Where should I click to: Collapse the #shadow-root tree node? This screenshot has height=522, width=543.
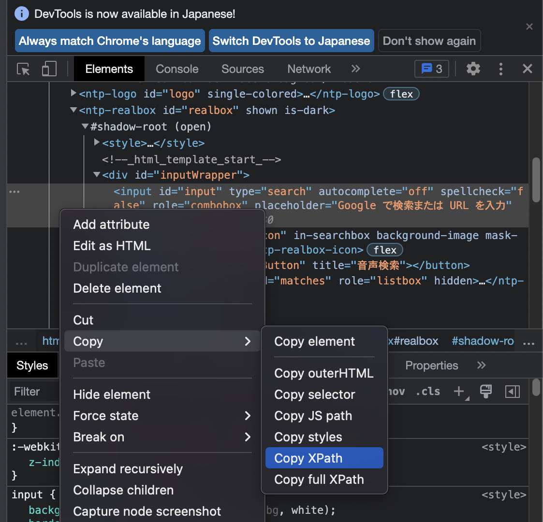(x=85, y=127)
